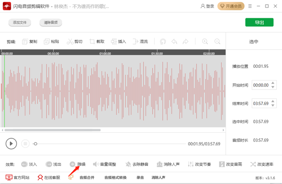Open the hamburger menu in title bar
The height and width of the screenshot is (184, 282).
click(x=250, y=6)
